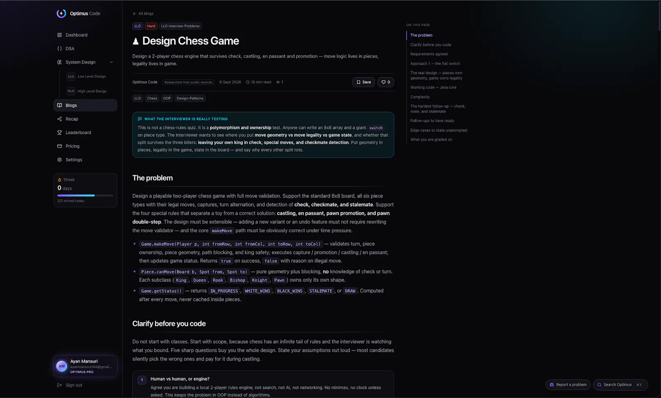Jump to Approach 1 — the flat switch
Screen dimensions: 661x398
tap(435, 64)
